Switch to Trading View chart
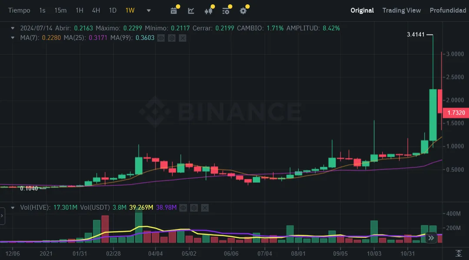 click(x=401, y=10)
